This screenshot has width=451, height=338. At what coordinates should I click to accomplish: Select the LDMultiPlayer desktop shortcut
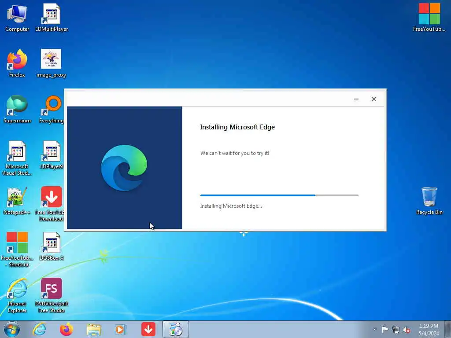(52, 18)
